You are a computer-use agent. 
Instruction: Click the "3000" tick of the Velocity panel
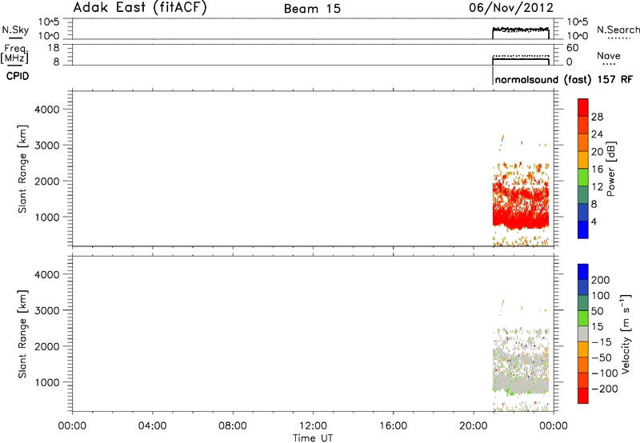pos(47,310)
